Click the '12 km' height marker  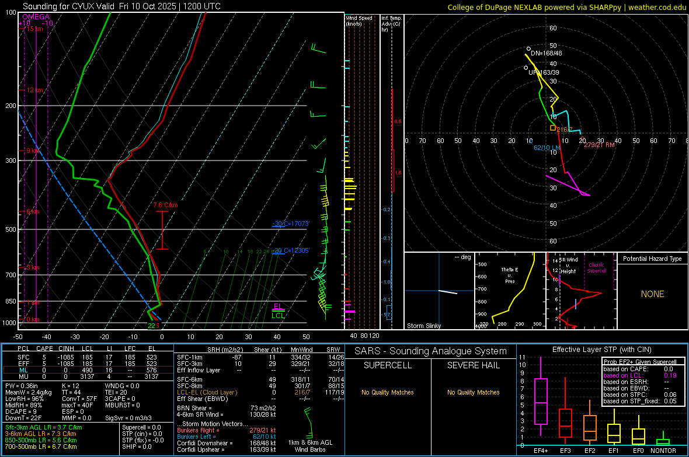tap(36, 90)
